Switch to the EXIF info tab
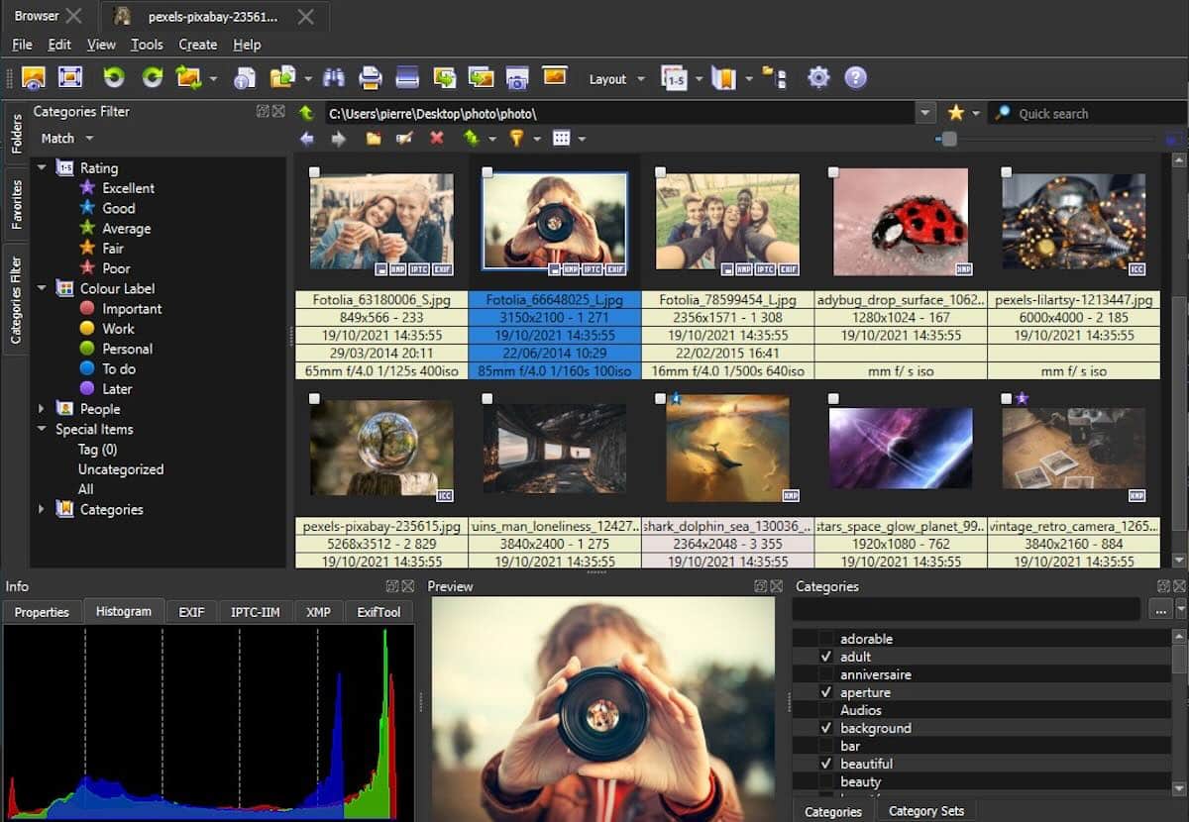This screenshot has width=1189, height=822. tap(191, 612)
